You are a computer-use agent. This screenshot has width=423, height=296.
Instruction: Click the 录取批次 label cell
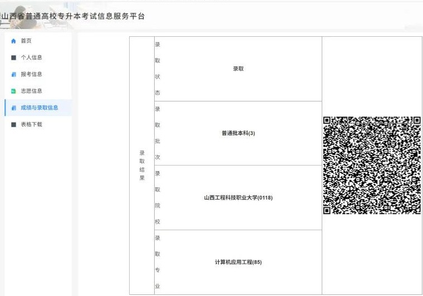(158, 133)
